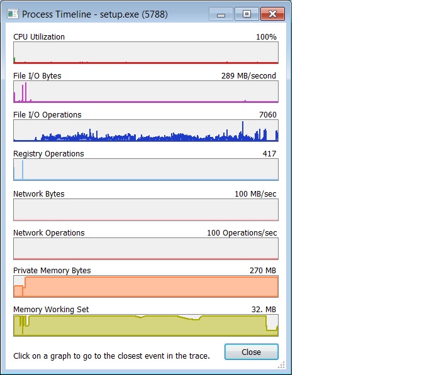Screen dimensions: 422x375
Task: Click the '270 MB' Private Memory value
Action: 263,271
